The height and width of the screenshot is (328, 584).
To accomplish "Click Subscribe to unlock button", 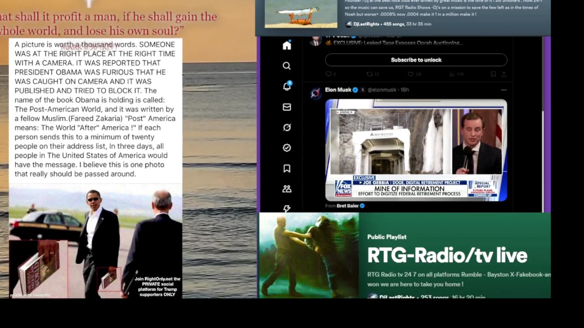I will 416,60.
